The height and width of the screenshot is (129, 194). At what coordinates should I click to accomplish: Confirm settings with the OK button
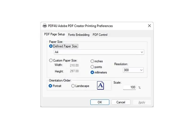pyautogui.click(x=100, y=102)
